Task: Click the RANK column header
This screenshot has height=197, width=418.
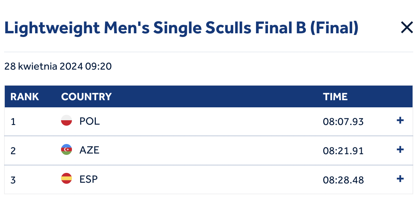Action: 25,97
